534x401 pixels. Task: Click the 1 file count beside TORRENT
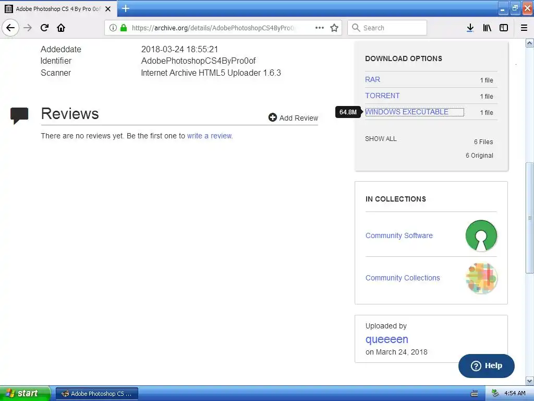487,97
